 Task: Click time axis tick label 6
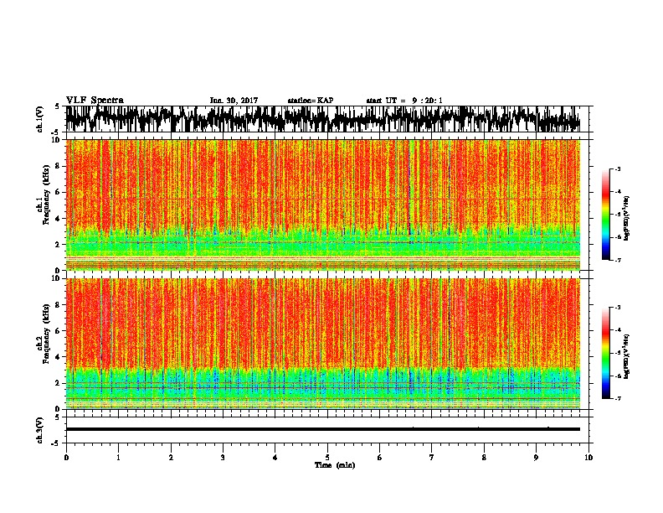[x=379, y=458]
